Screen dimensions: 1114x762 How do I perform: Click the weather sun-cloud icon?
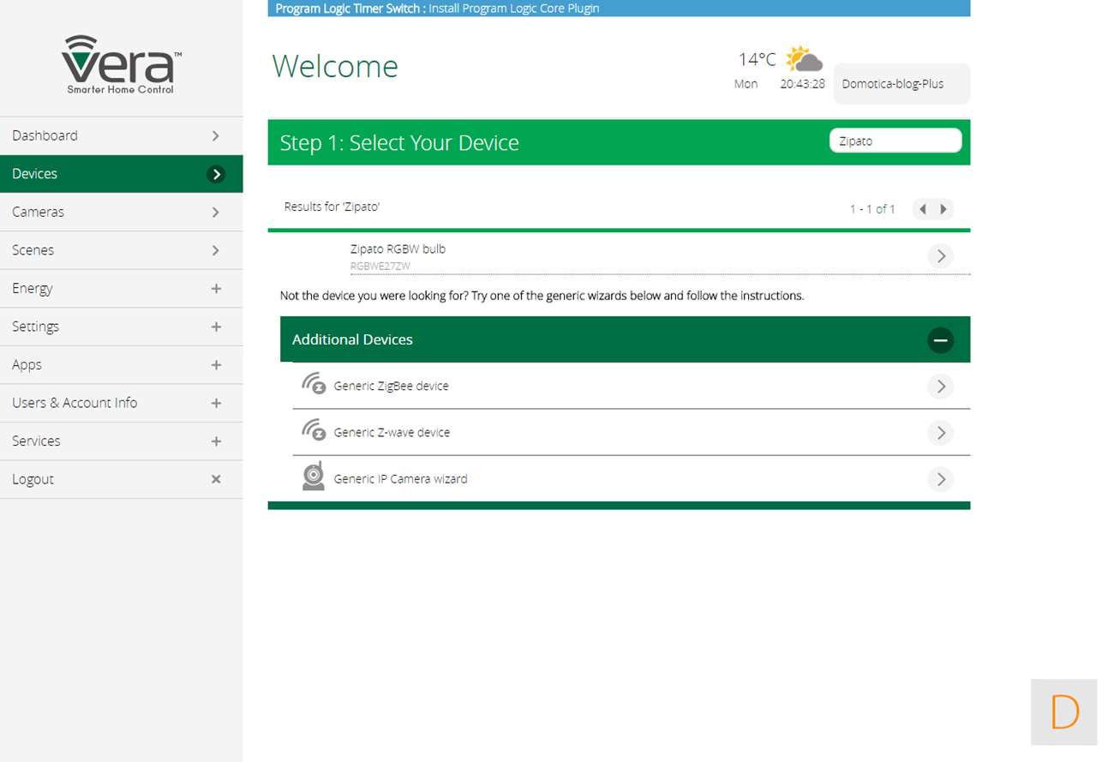804,60
